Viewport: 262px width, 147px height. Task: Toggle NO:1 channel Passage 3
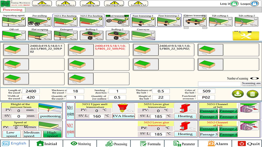(208, 116)
